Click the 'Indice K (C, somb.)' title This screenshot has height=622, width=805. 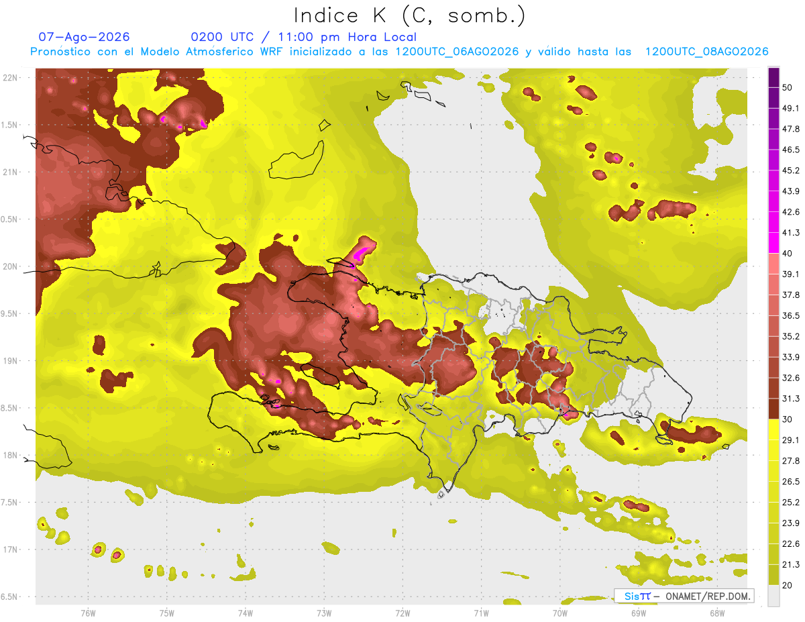click(x=410, y=15)
